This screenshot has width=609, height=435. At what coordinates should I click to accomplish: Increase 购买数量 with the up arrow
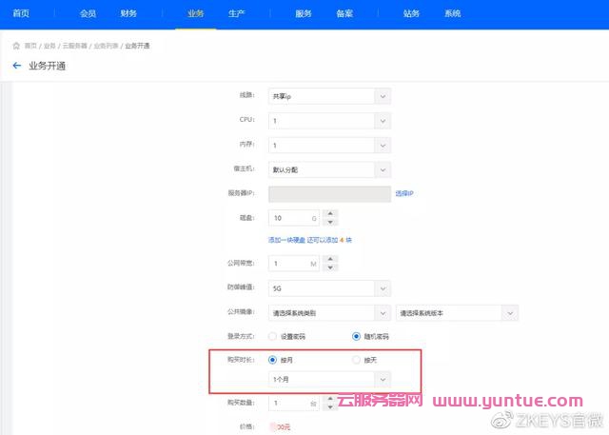tap(328, 400)
